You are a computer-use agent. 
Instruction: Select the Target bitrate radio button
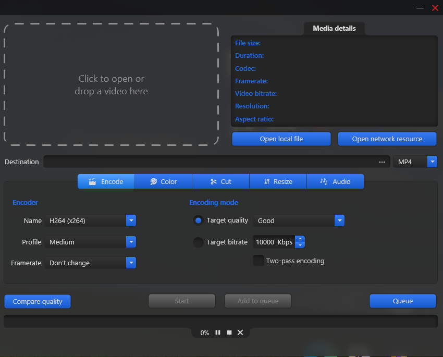point(198,242)
